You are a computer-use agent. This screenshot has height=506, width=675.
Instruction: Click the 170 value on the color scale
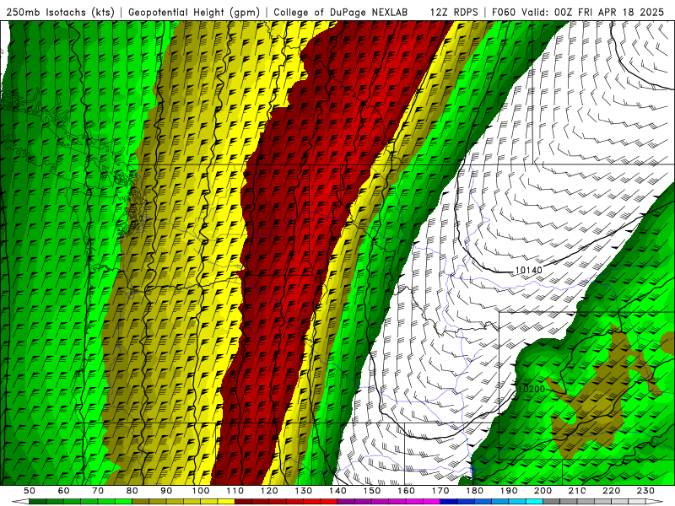pyautogui.click(x=440, y=491)
